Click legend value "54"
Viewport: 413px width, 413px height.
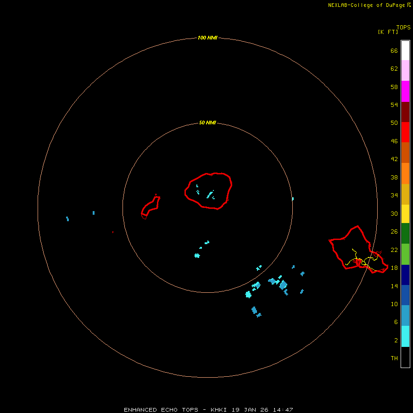394,105
